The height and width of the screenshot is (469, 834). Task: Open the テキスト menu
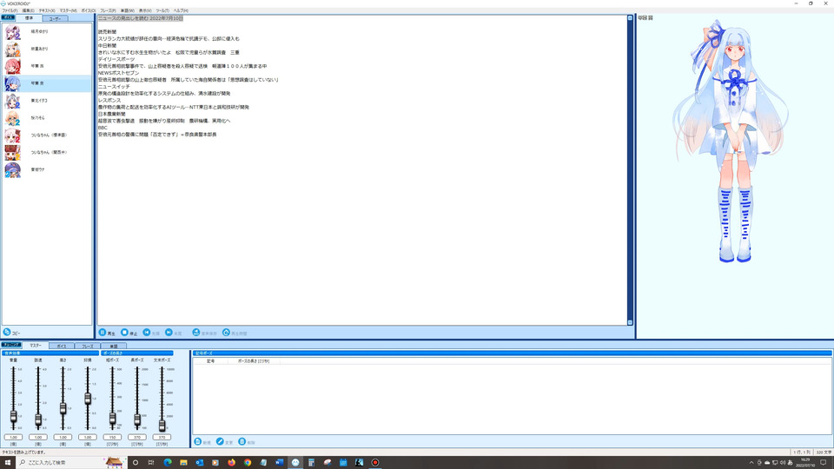pos(47,10)
